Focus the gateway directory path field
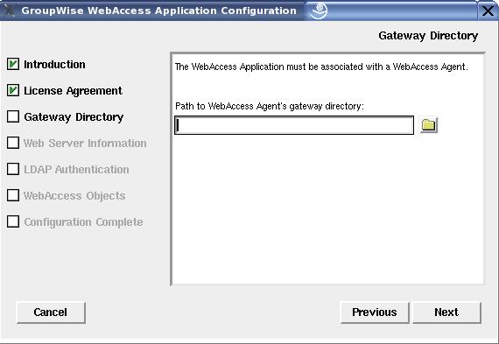 coord(294,125)
